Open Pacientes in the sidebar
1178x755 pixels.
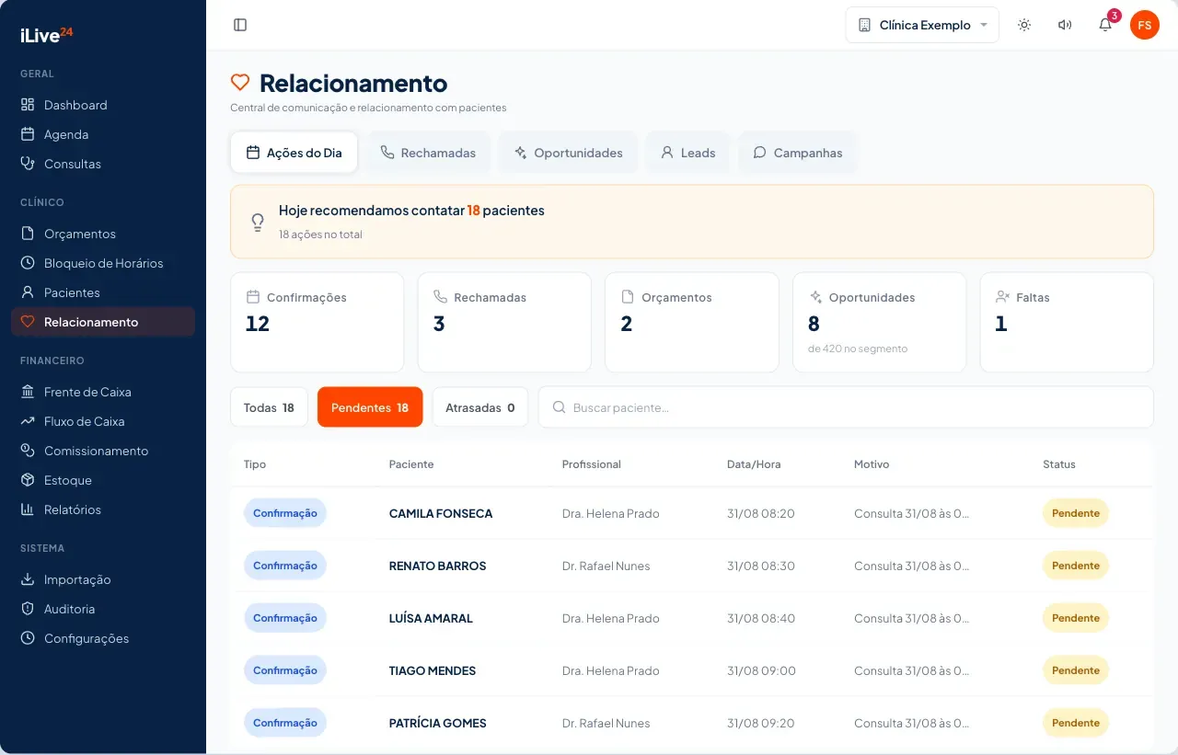[x=103, y=292]
